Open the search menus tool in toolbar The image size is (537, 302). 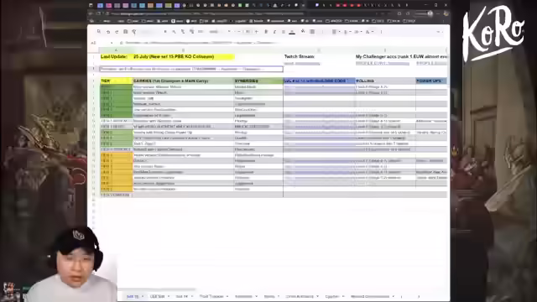pos(99,32)
